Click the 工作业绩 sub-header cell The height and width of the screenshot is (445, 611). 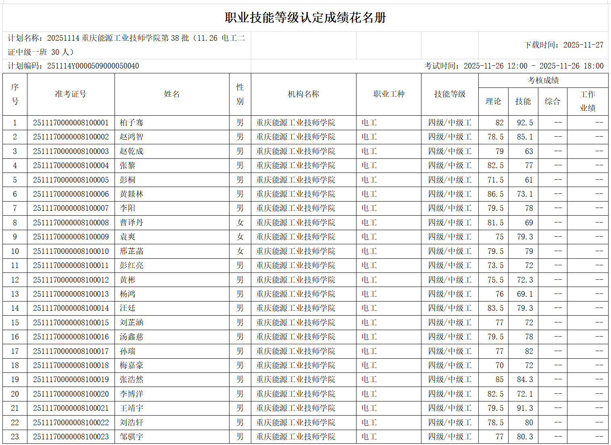pyautogui.click(x=587, y=101)
